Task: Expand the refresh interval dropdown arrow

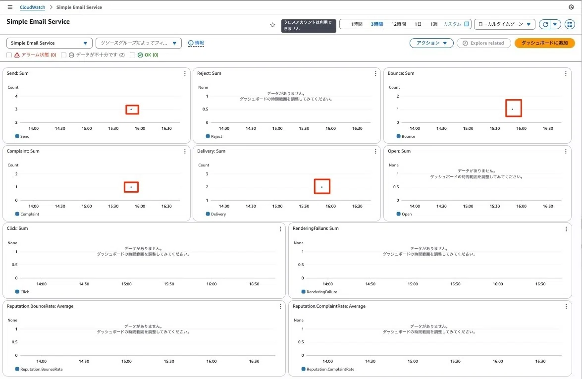Action: point(555,24)
